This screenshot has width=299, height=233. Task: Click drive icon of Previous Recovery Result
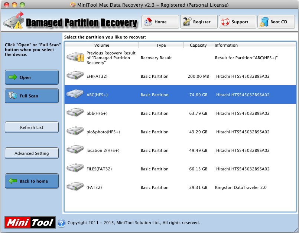(x=75, y=57)
